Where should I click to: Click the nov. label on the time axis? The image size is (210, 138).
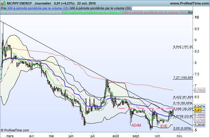(x=180, y=136)
